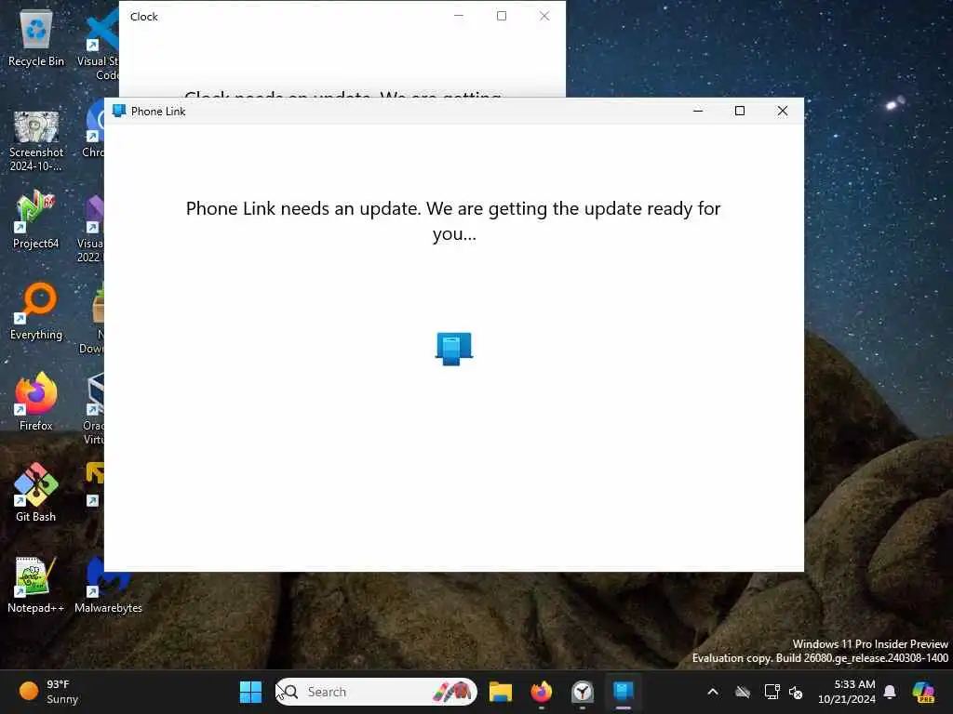Open File Explorer from the taskbar

(500, 692)
